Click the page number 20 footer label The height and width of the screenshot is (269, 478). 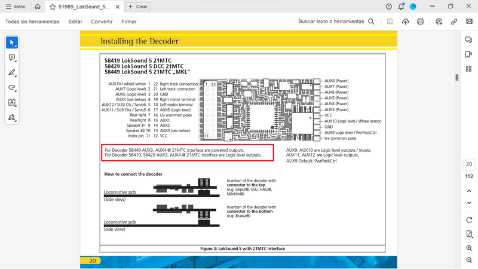(x=93, y=261)
